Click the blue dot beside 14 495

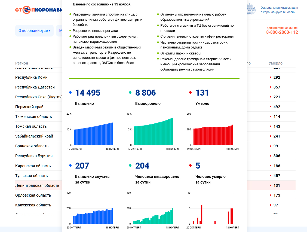click(x=70, y=93)
